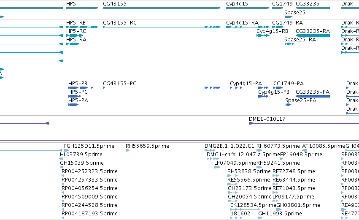Open the 'RH60773.5prime' EST label
The width and height of the screenshot is (359, 220).
pyautogui.click(x=278, y=146)
